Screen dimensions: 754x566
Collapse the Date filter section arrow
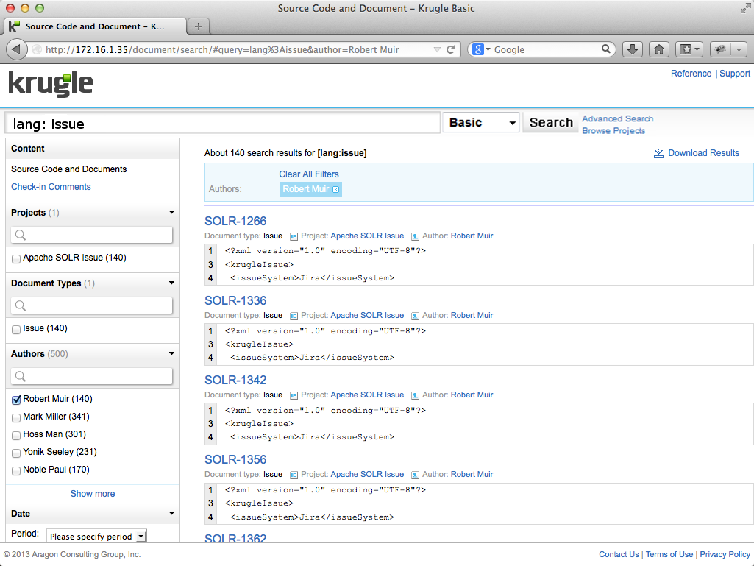(171, 514)
